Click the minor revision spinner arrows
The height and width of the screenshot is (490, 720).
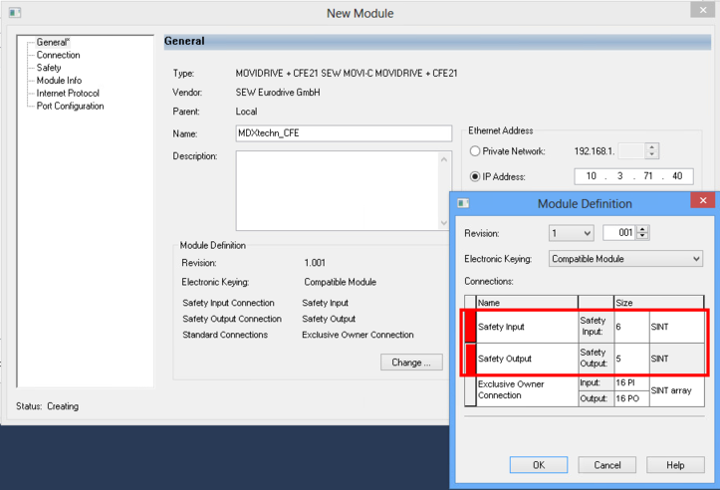click(642, 233)
